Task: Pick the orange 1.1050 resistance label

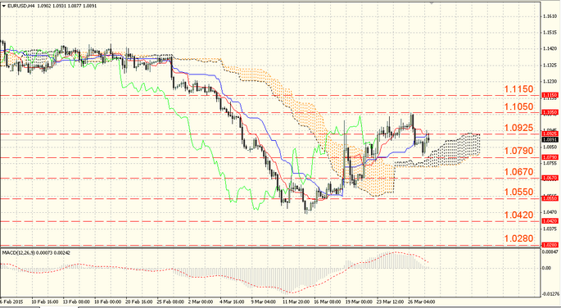Action: tap(518, 106)
